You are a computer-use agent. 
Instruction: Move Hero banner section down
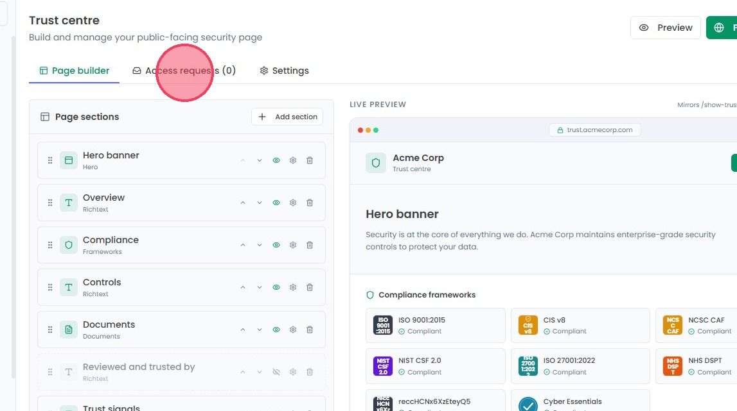pyautogui.click(x=260, y=160)
